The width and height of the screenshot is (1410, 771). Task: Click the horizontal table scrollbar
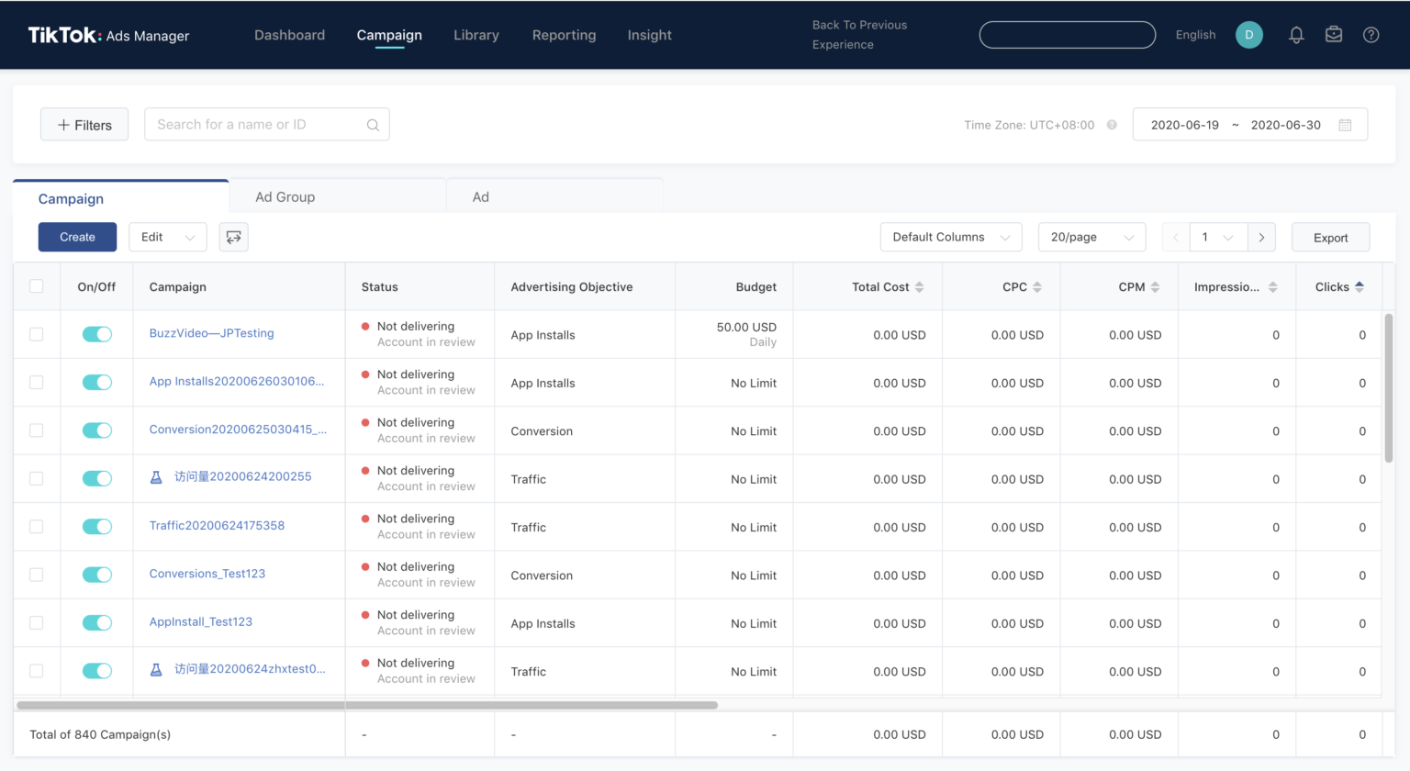[x=366, y=705]
